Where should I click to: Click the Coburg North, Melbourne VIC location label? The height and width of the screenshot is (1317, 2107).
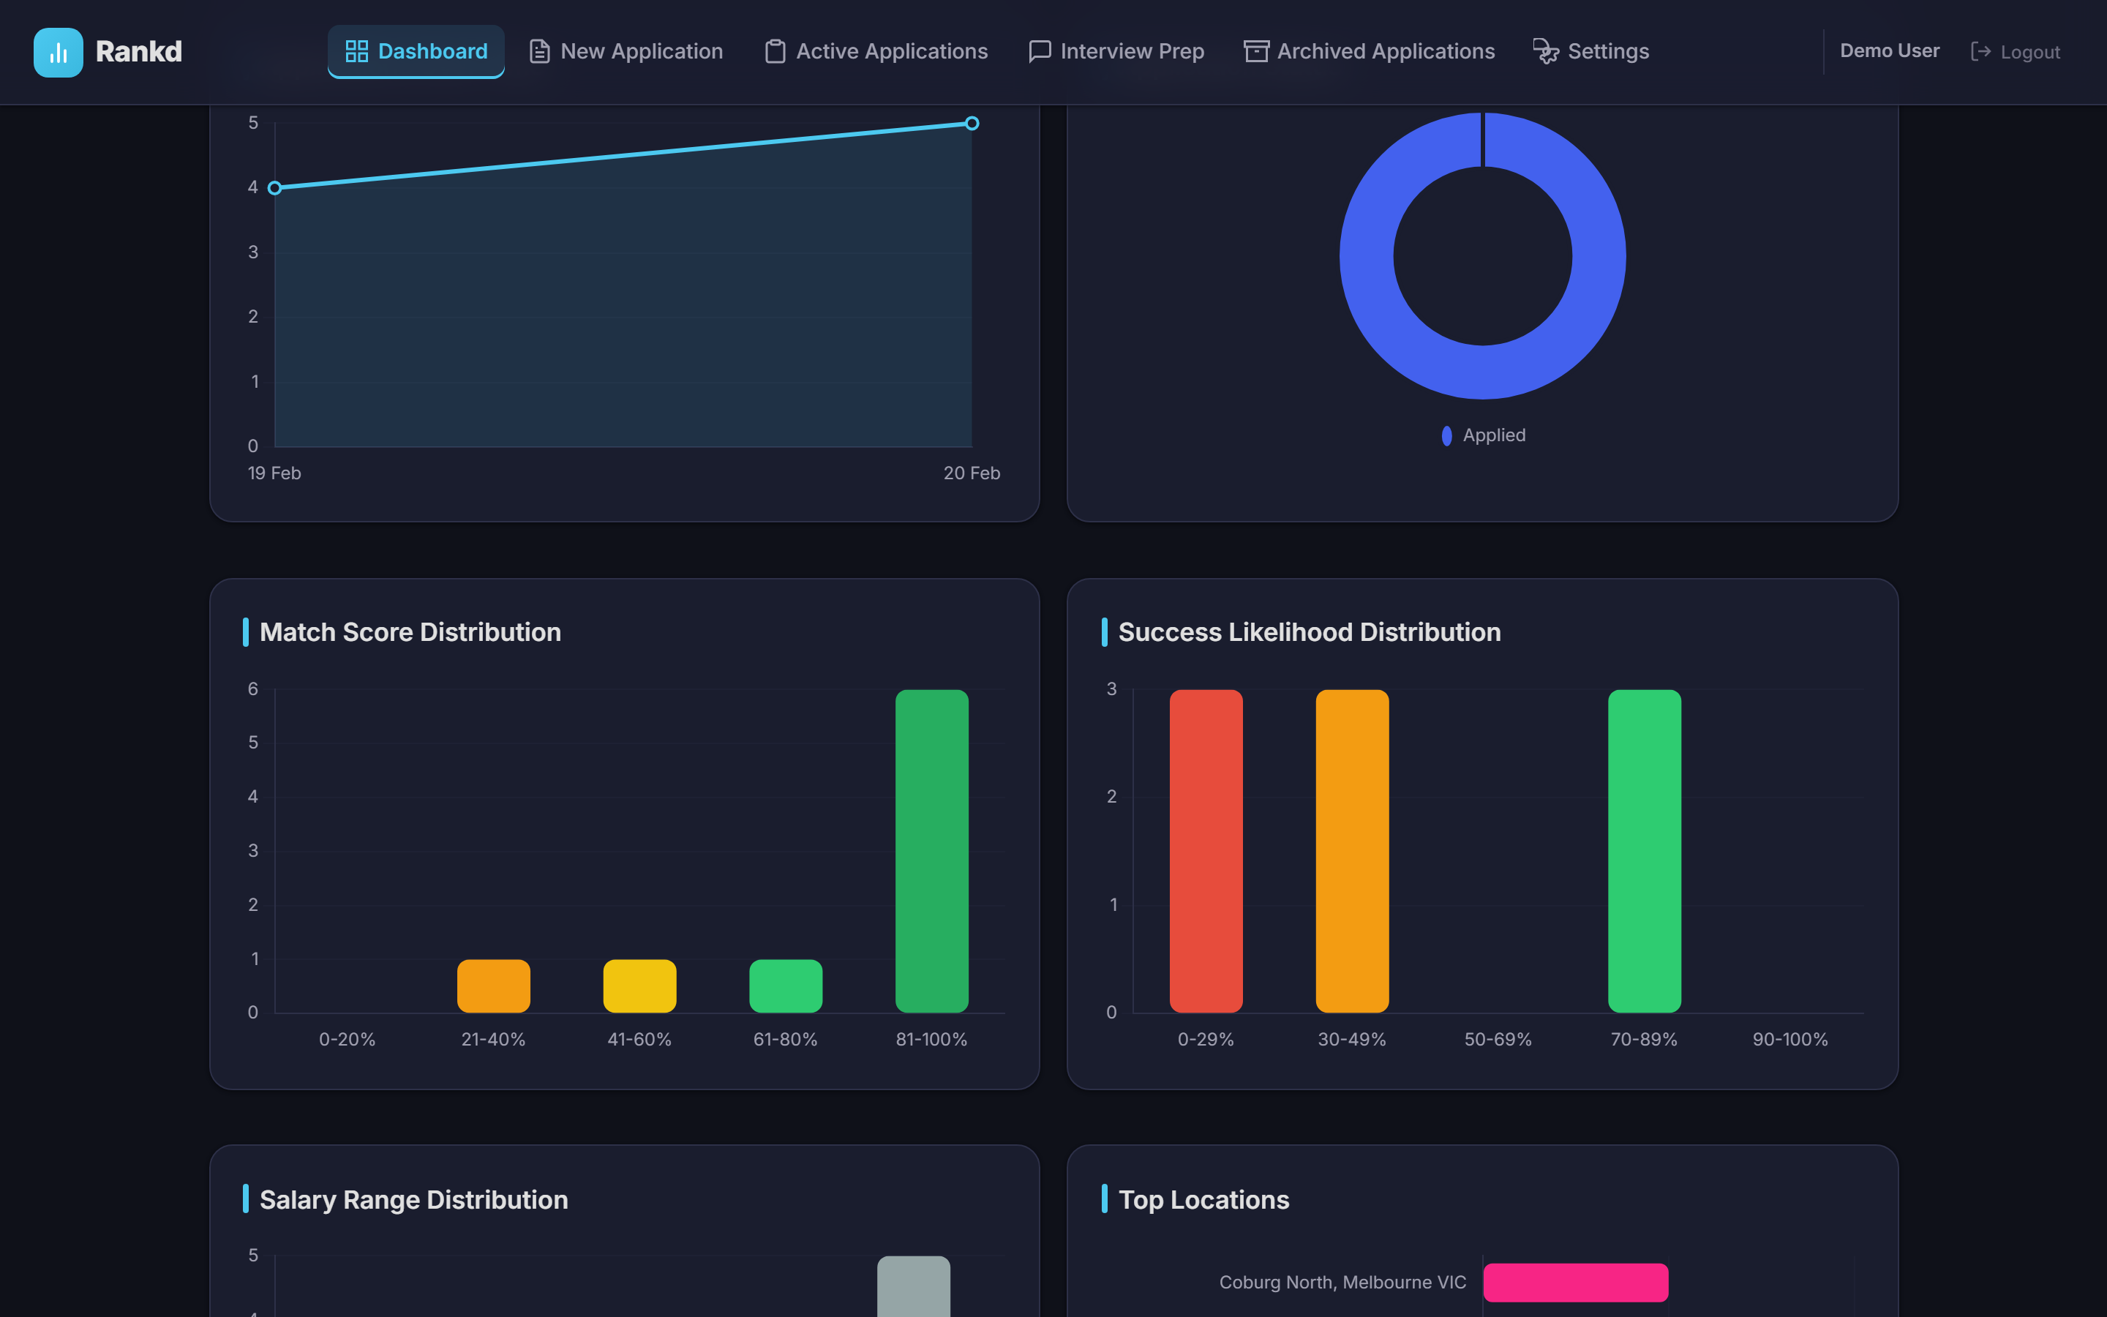tap(1342, 1281)
